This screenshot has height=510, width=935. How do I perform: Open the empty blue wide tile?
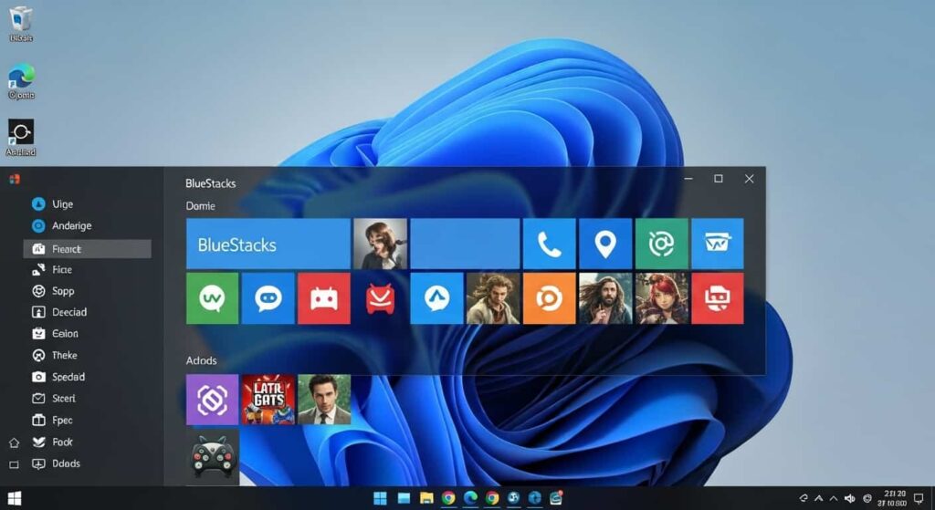point(465,244)
